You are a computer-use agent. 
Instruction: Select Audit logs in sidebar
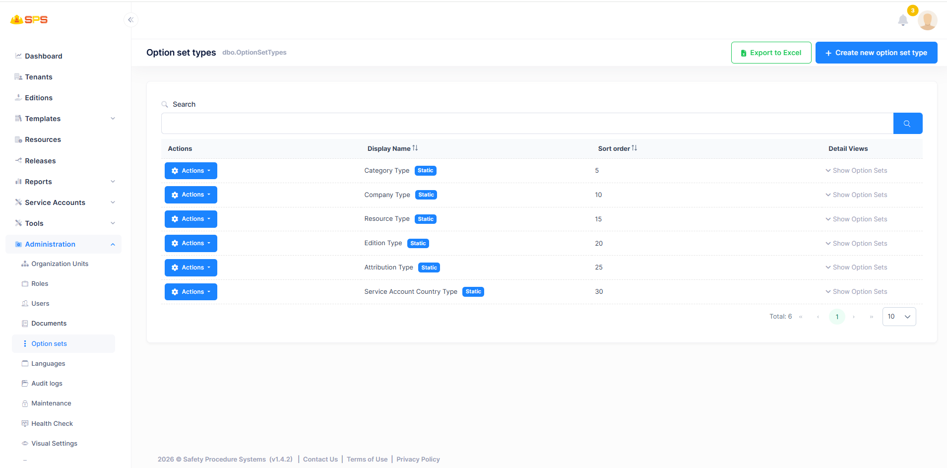tap(47, 383)
